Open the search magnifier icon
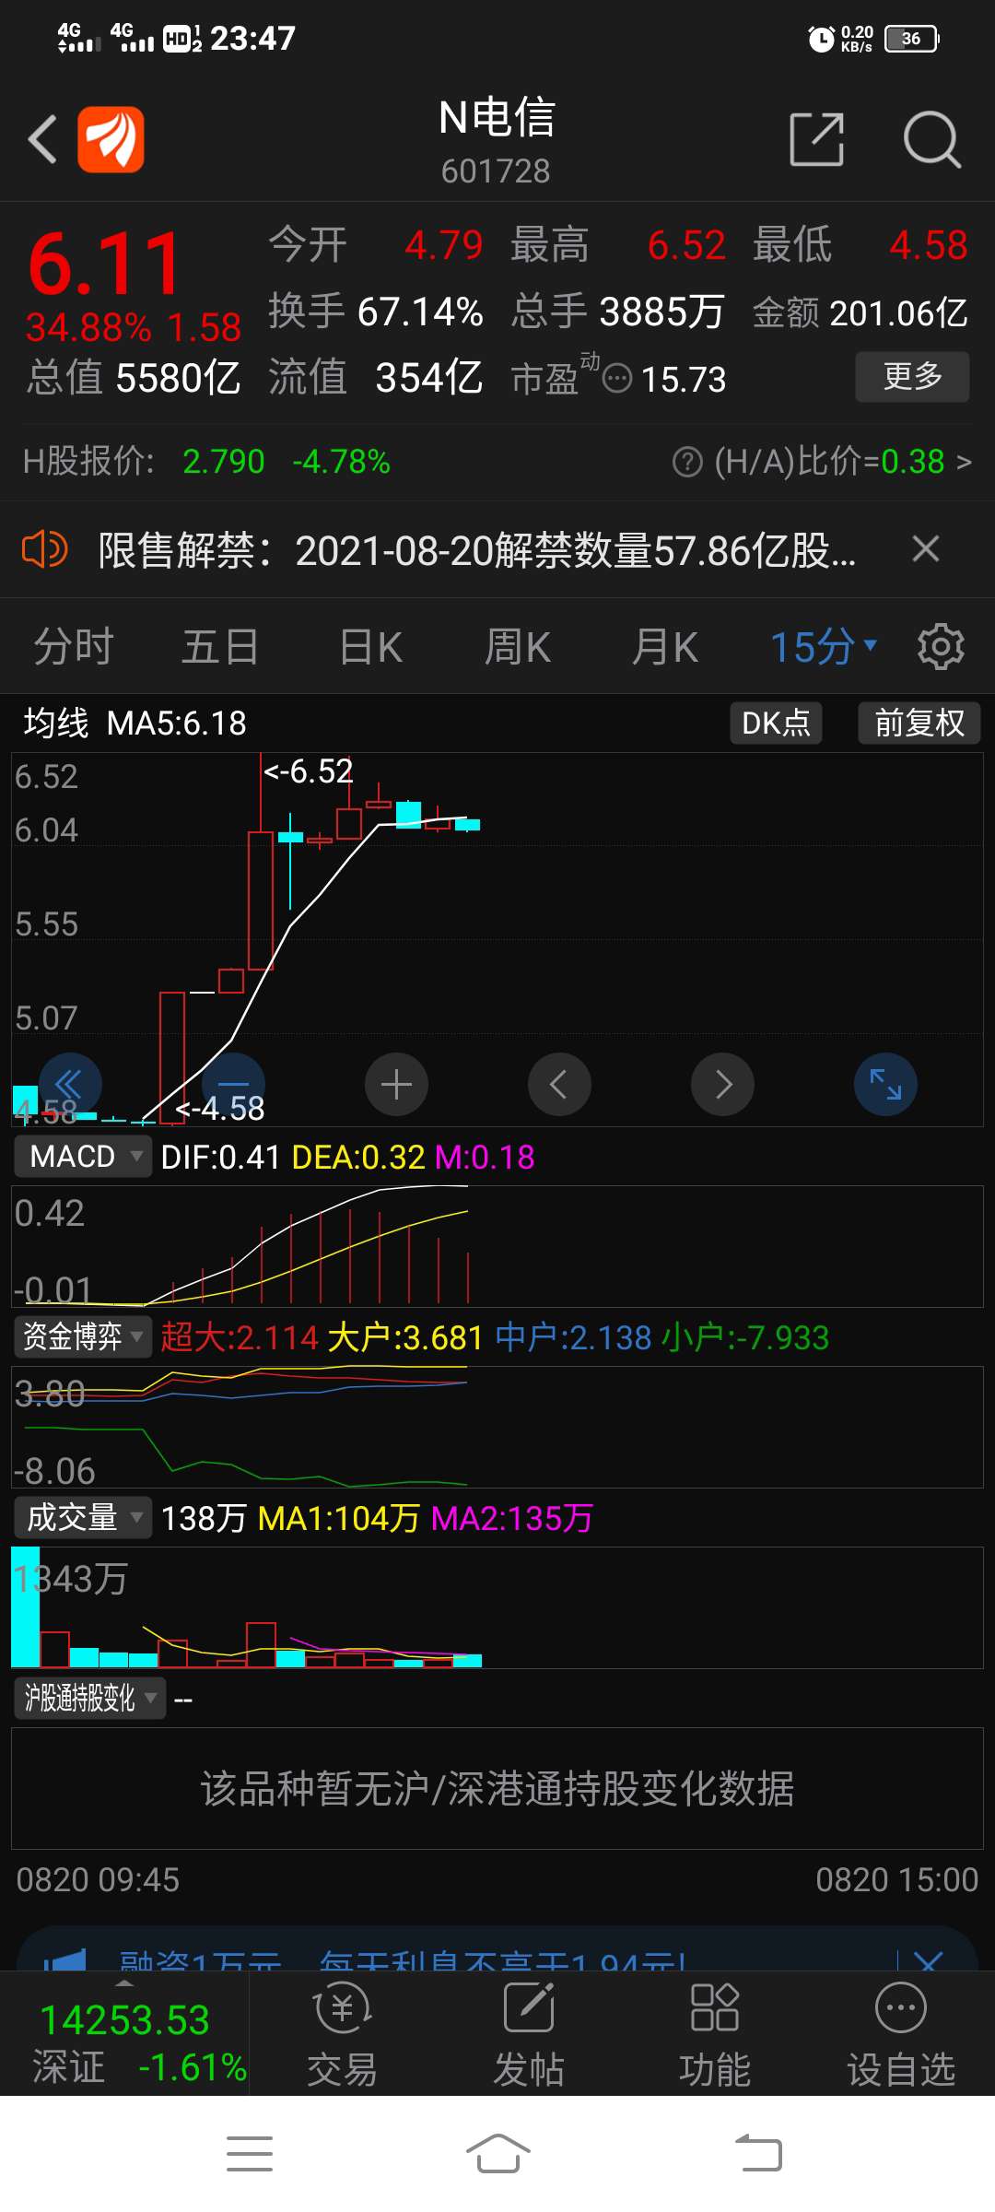 931,139
